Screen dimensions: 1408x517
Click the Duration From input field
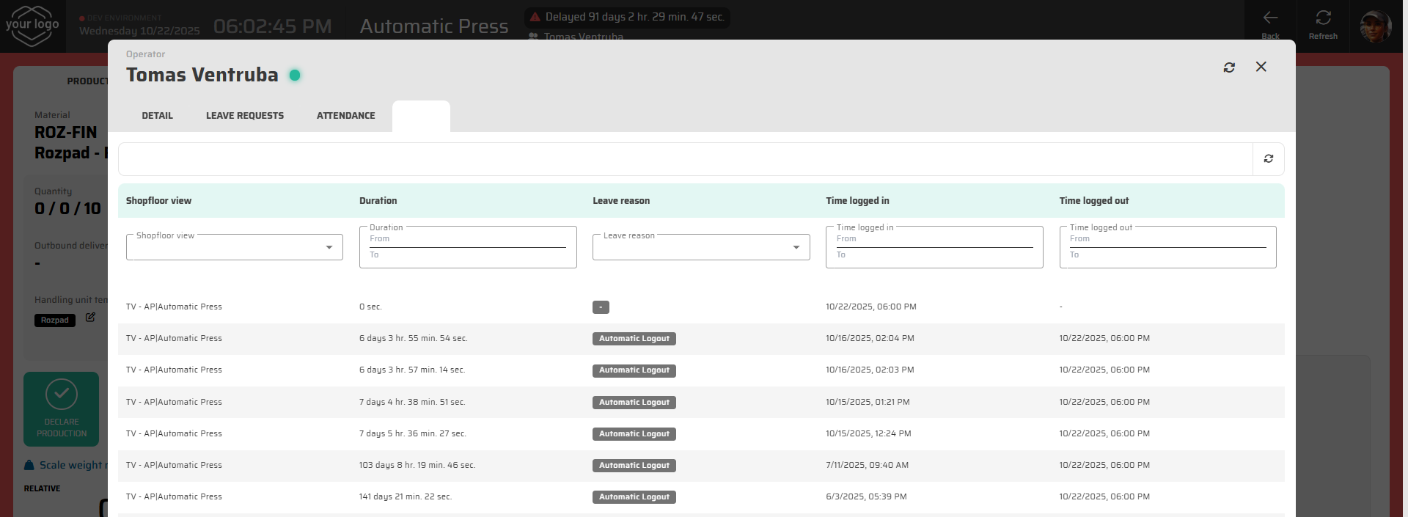point(467,240)
